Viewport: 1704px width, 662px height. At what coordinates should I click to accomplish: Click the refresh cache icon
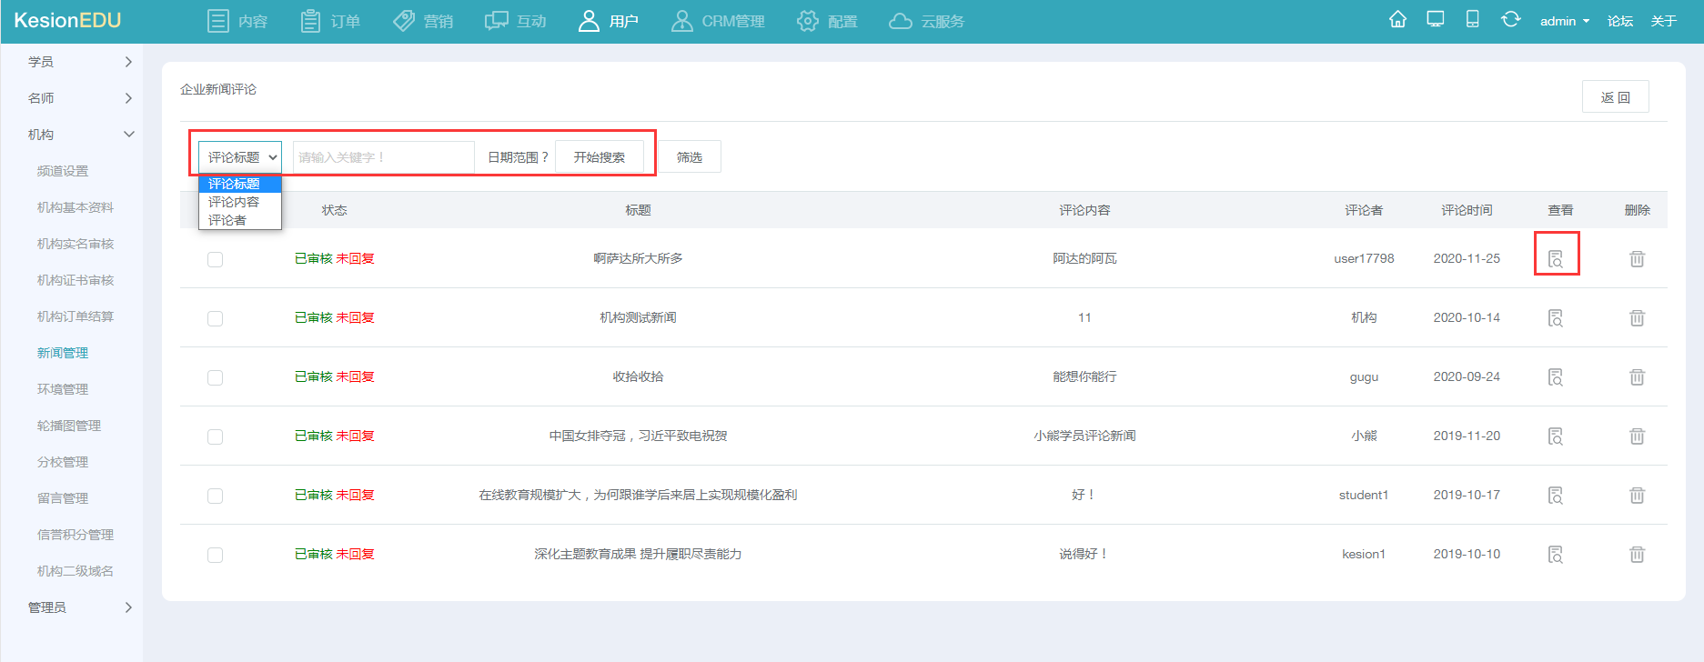tap(1510, 19)
